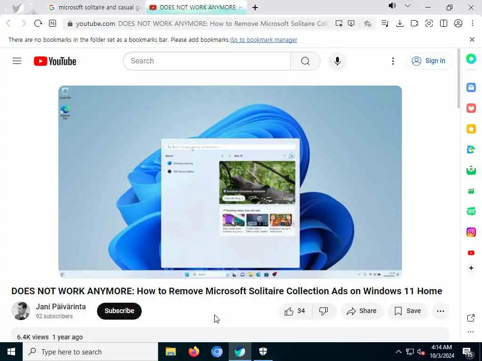Go forward to the next page
482x361 pixels.
[24, 24]
